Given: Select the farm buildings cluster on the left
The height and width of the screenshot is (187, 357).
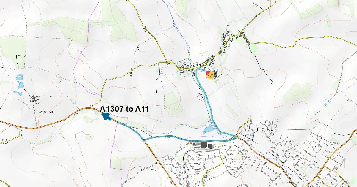Looking at the screenshot, I should (36, 100).
